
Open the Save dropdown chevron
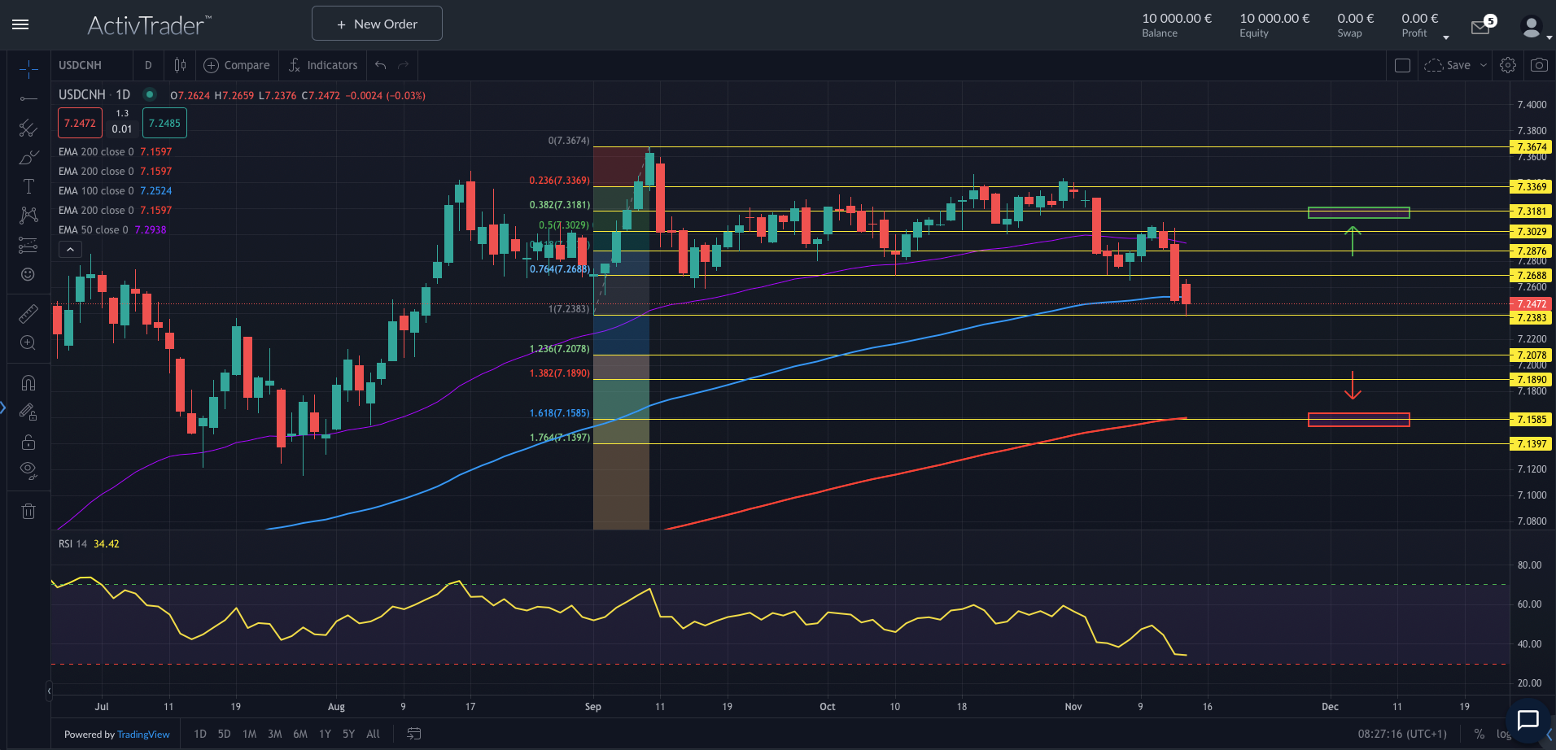point(1483,64)
